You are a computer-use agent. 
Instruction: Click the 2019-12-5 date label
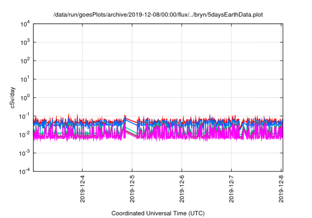[132, 189]
